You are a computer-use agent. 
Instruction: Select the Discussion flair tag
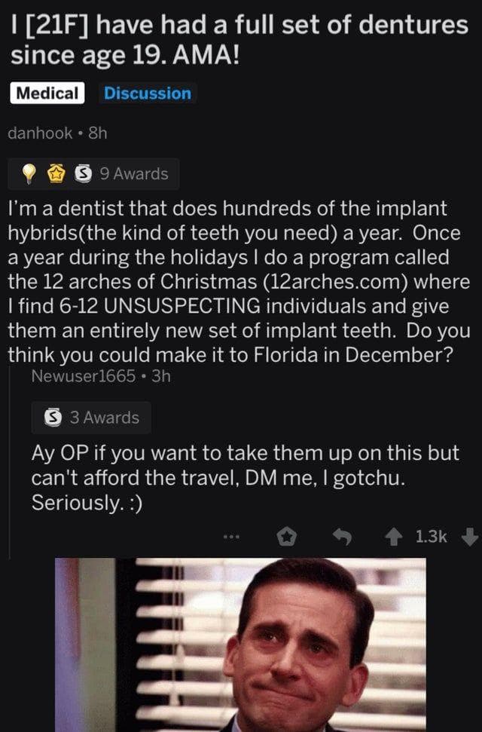tap(148, 93)
